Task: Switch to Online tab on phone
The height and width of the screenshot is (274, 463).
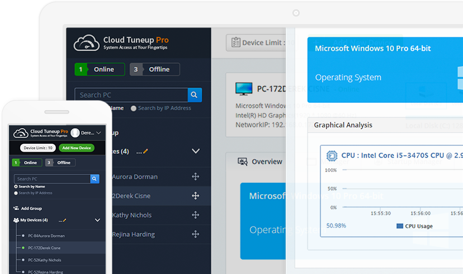Action: click(27, 163)
